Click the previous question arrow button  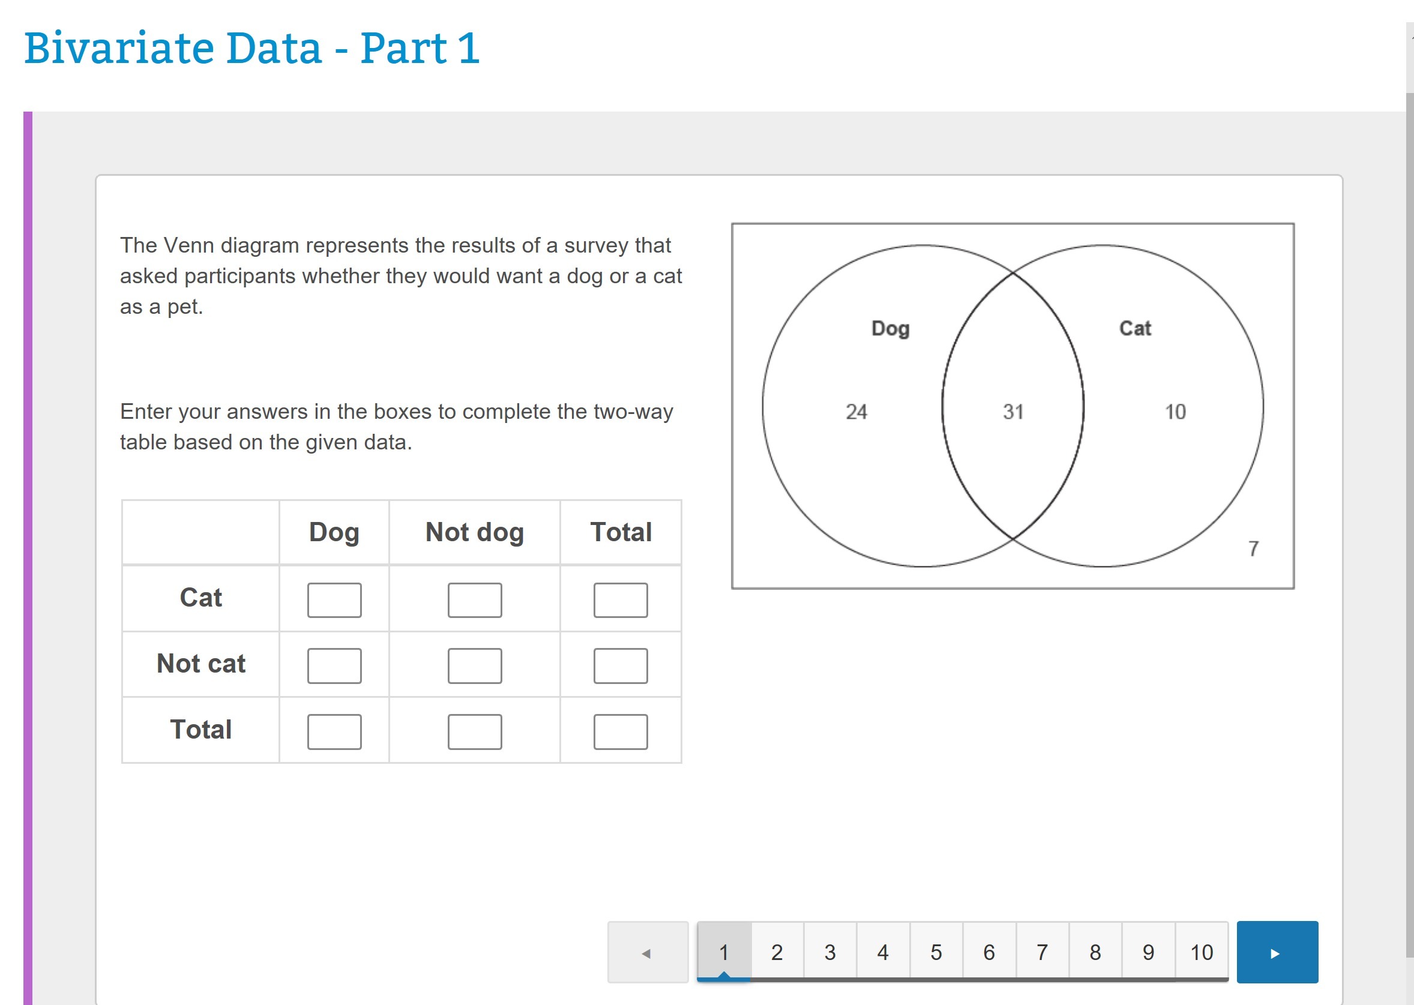pyautogui.click(x=647, y=952)
